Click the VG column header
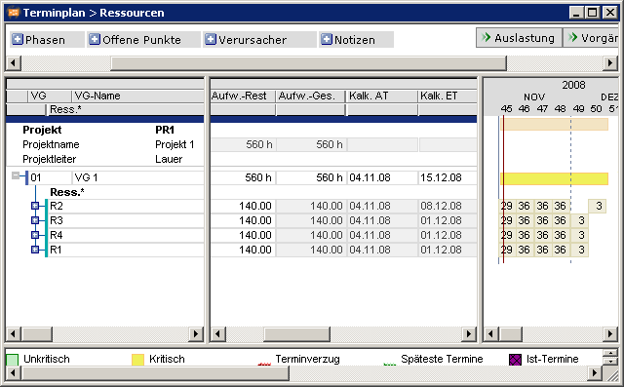This screenshot has width=624, height=387. tap(49, 96)
